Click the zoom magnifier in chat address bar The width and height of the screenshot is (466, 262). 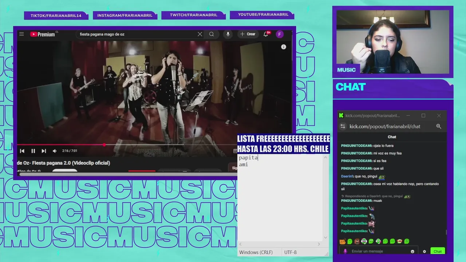click(439, 126)
